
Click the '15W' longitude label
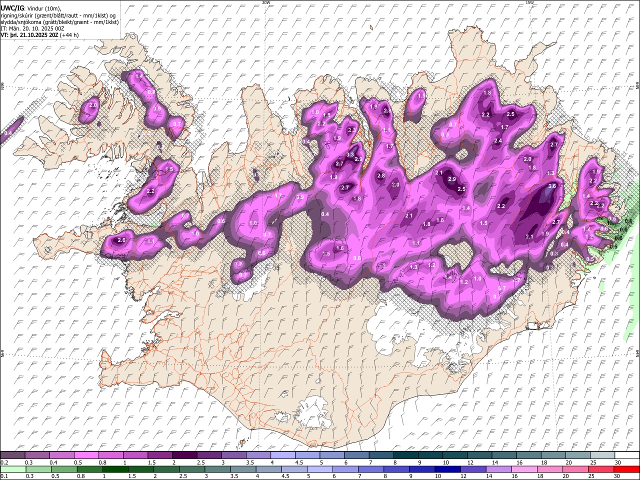click(x=529, y=2)
